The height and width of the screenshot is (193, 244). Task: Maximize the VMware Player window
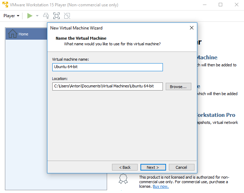pos(220,5)
